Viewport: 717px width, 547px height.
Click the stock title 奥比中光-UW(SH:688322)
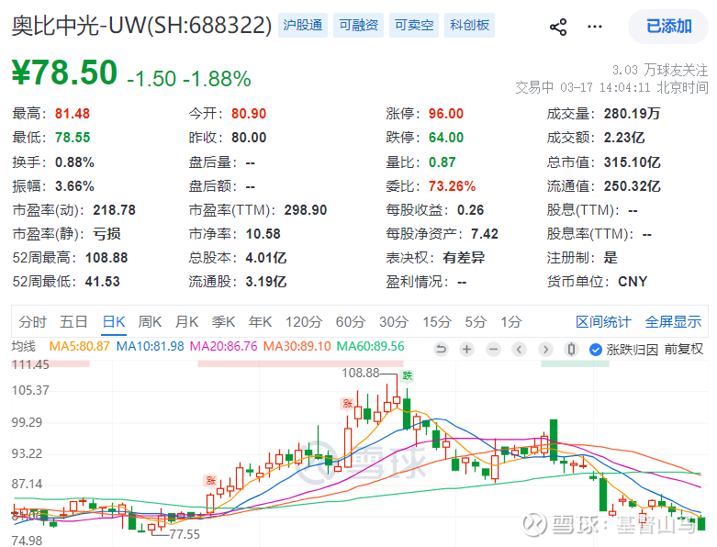tap(141, 25)
